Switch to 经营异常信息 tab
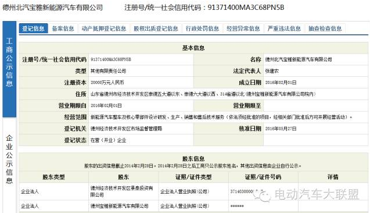The height and width of the screenshot is (213, 370). point(243,29)
